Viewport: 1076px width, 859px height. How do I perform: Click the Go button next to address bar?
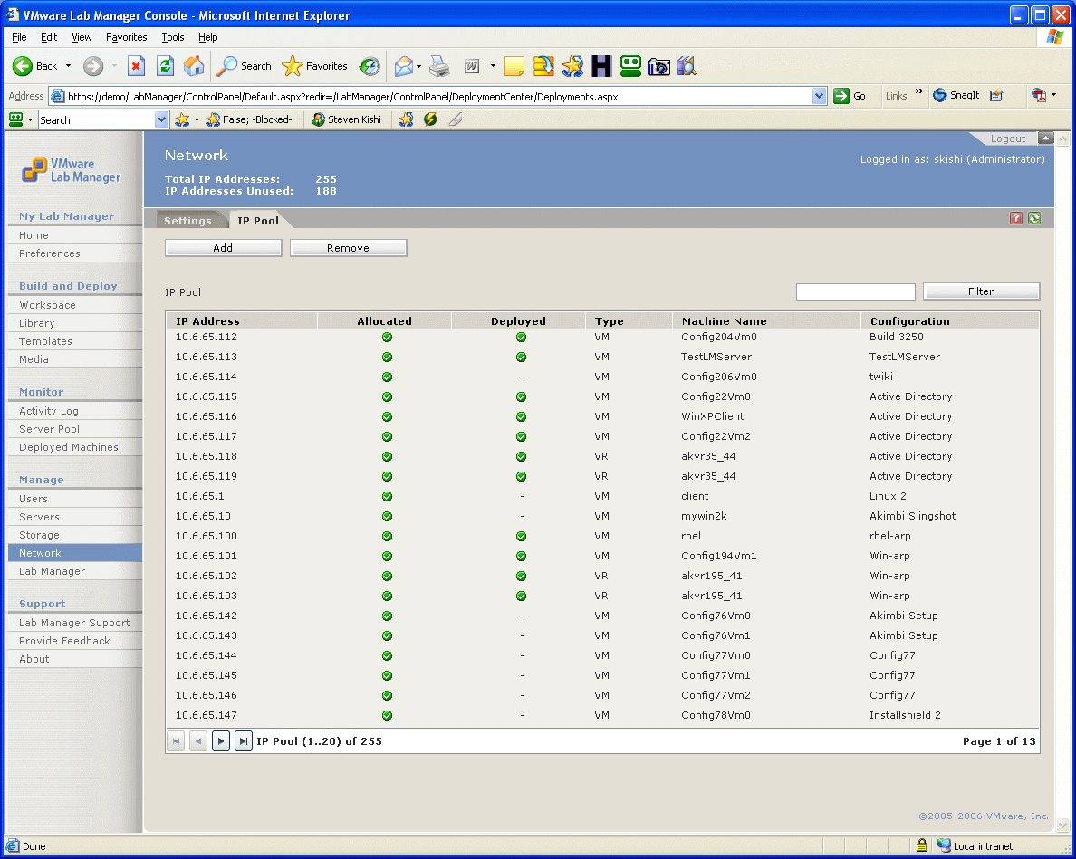(x=850, y=96)
